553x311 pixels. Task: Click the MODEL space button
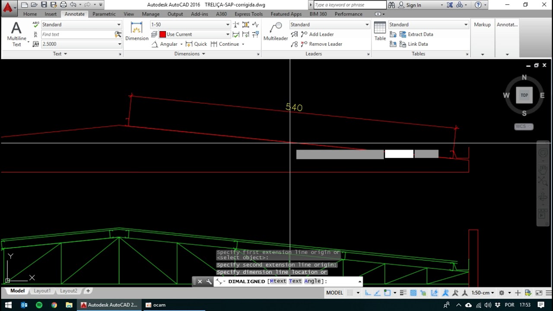(x=334, y=293)
